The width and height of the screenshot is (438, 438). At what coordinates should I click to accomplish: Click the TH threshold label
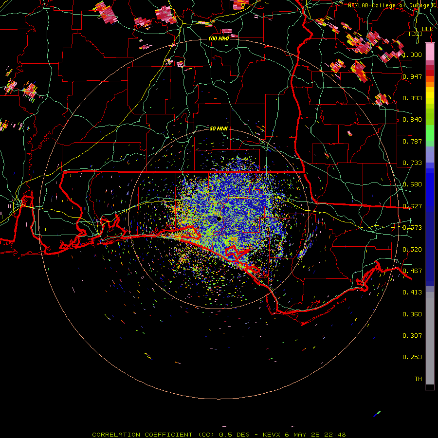click(x=418, y=379)
